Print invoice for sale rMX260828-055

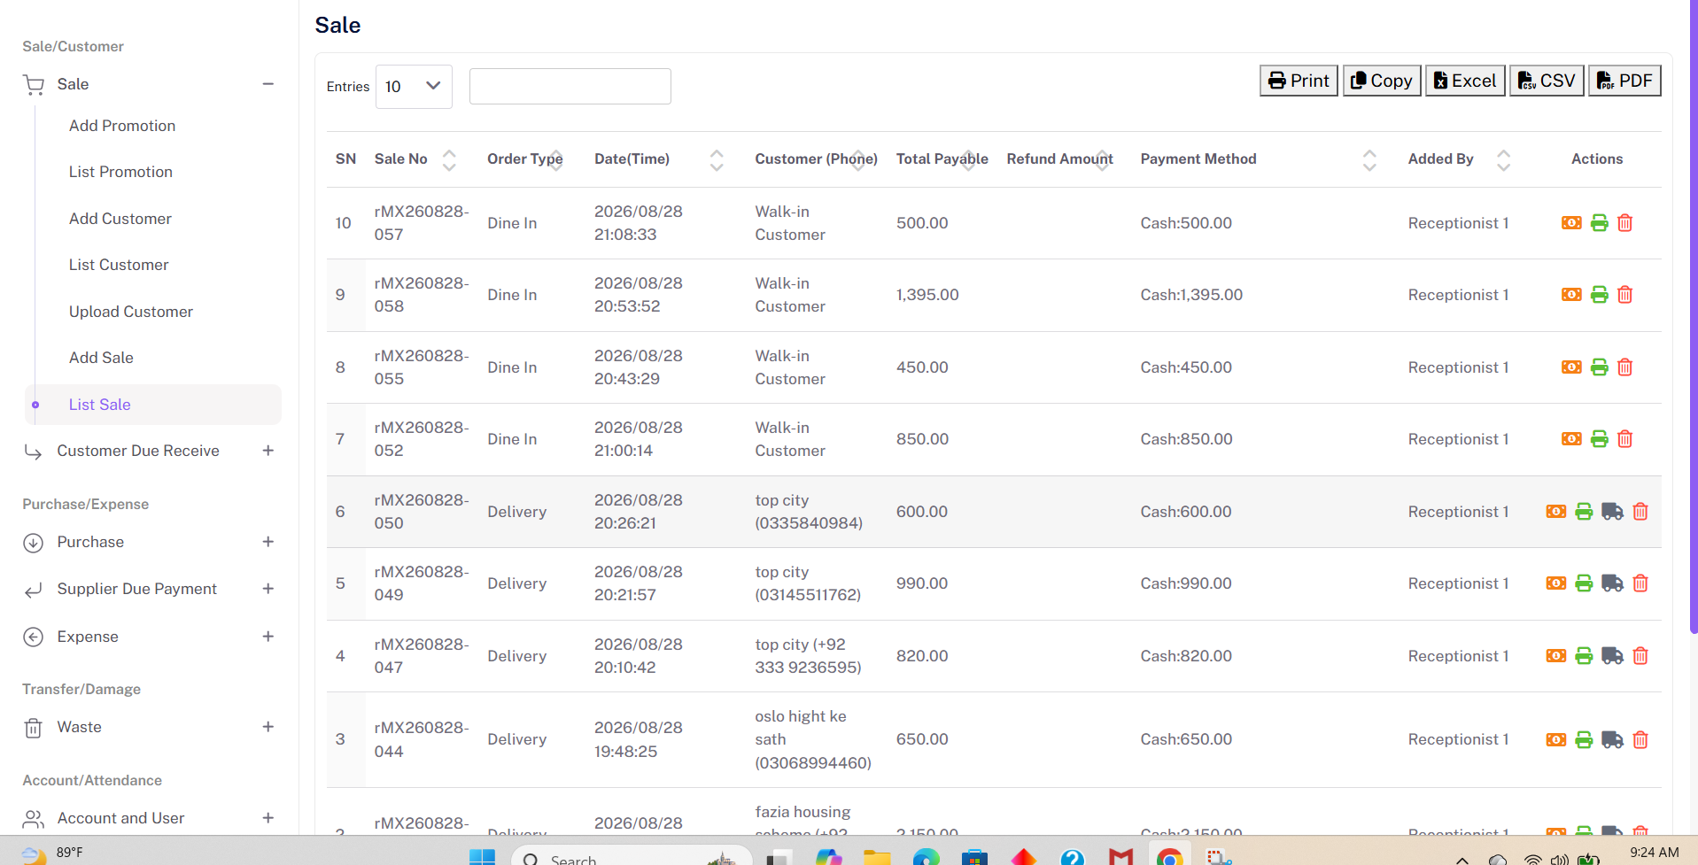point(1599,367)
